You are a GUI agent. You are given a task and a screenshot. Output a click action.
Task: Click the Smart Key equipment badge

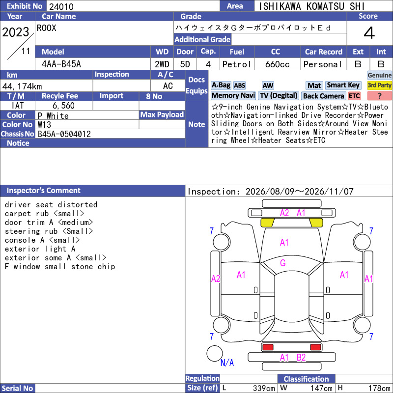click(x=343, y=85)
